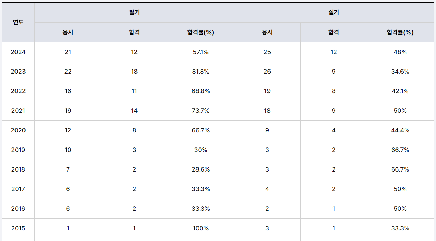Click the 합격률(%) header under 실기
This screenshot has height=241, width=436.
[x=400, y=32]
